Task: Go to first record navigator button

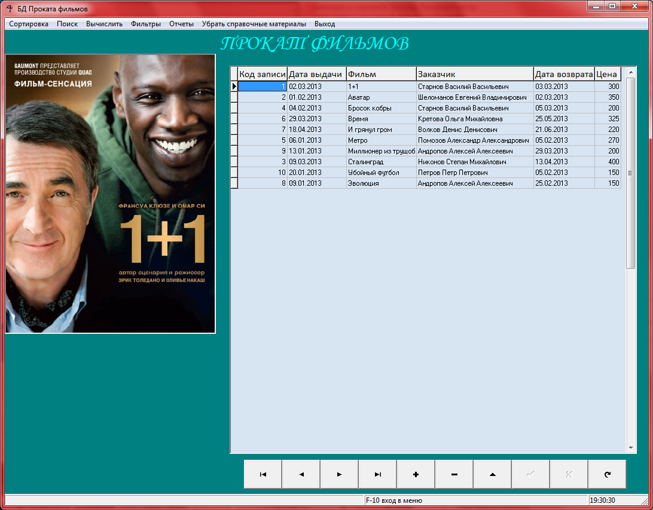Action: 263,474
